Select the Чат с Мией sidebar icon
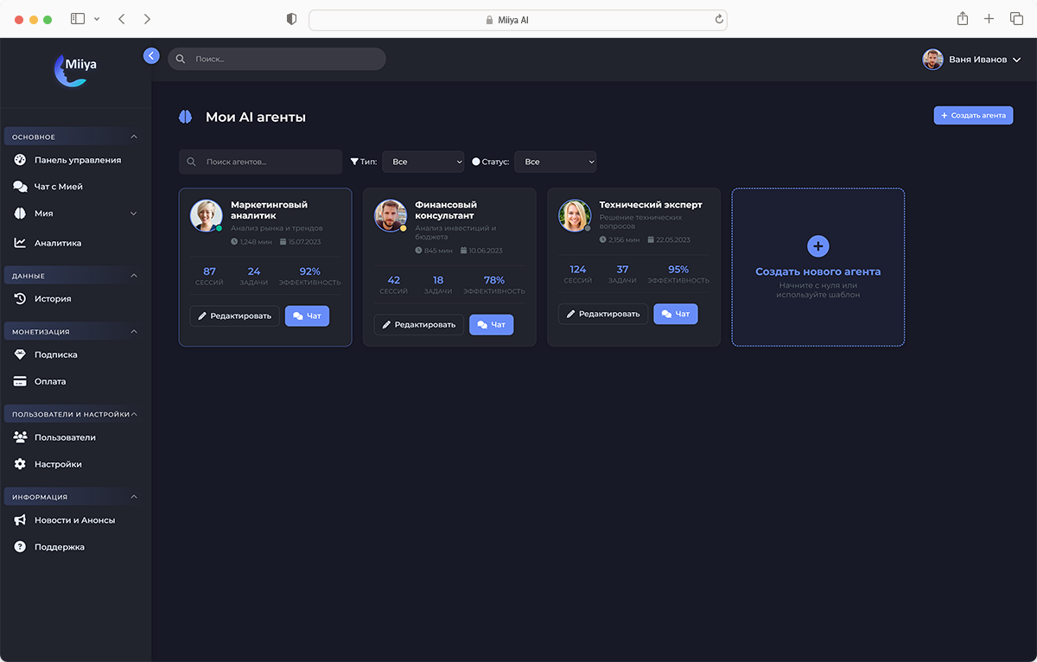The width and height of the screenshot is (1037, 662). coord(19,186)
